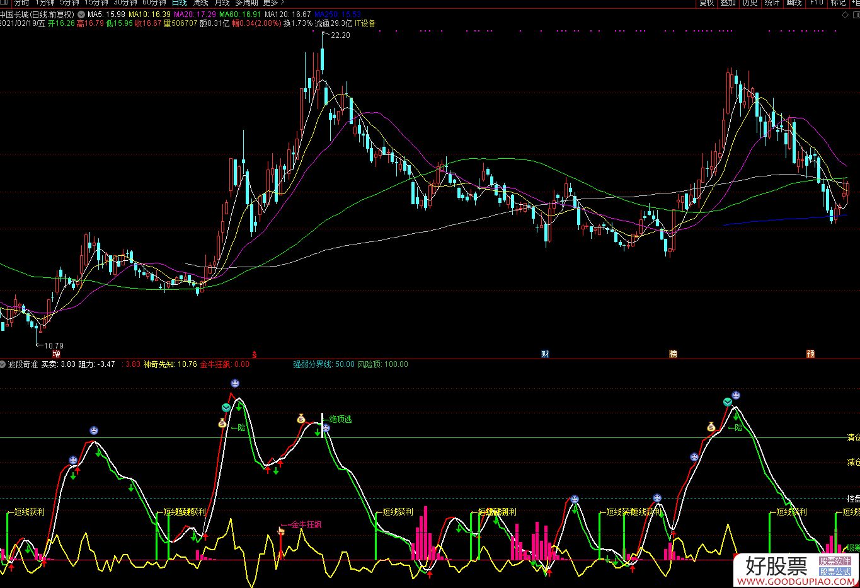Click the money bag icon left of first 险 label
Image resolution: width=860 pixels, height=588 pixels.
click(x=222, y=423)
